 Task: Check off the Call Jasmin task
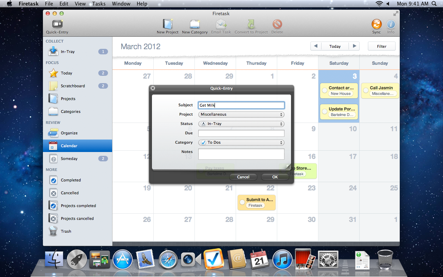coord(366,90)
